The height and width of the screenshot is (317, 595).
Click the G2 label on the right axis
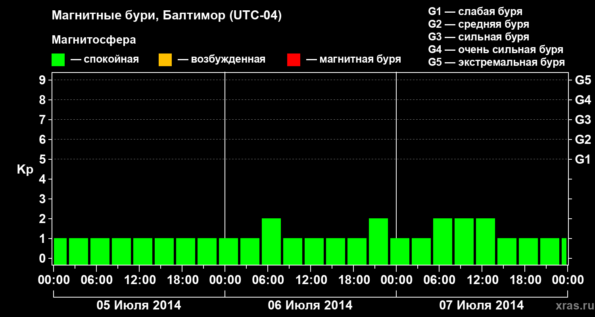click(x=583, y=139)
